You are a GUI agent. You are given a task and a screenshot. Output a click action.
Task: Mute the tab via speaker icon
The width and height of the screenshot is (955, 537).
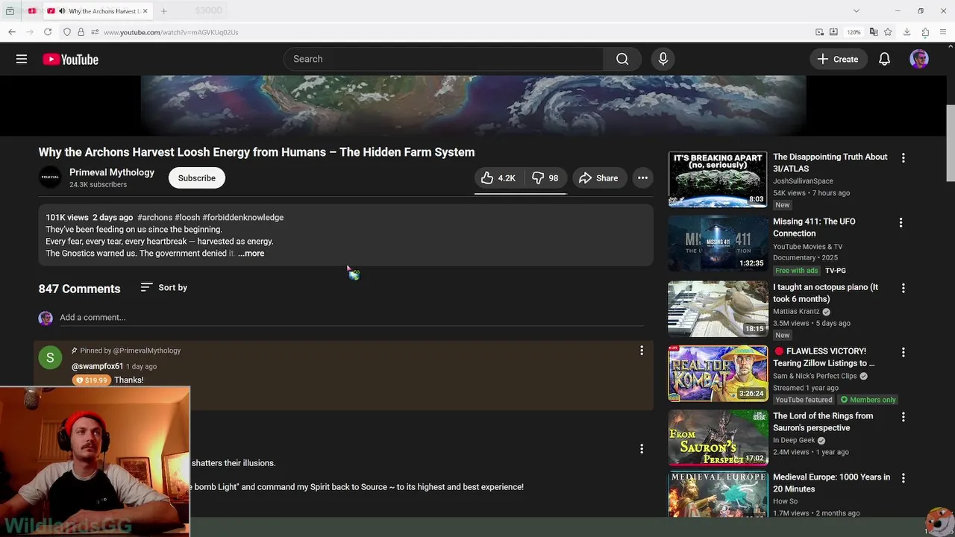pos(61,11)
